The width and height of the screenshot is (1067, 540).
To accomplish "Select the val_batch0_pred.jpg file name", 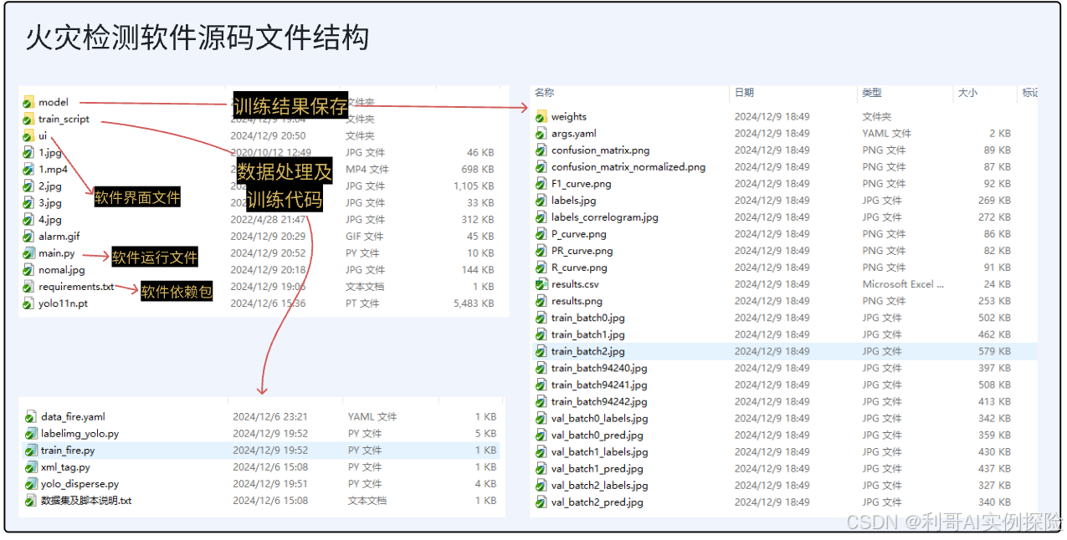I will point(598,435).
